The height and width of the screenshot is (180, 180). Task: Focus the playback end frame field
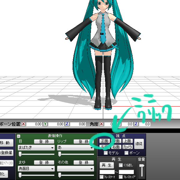126,172
